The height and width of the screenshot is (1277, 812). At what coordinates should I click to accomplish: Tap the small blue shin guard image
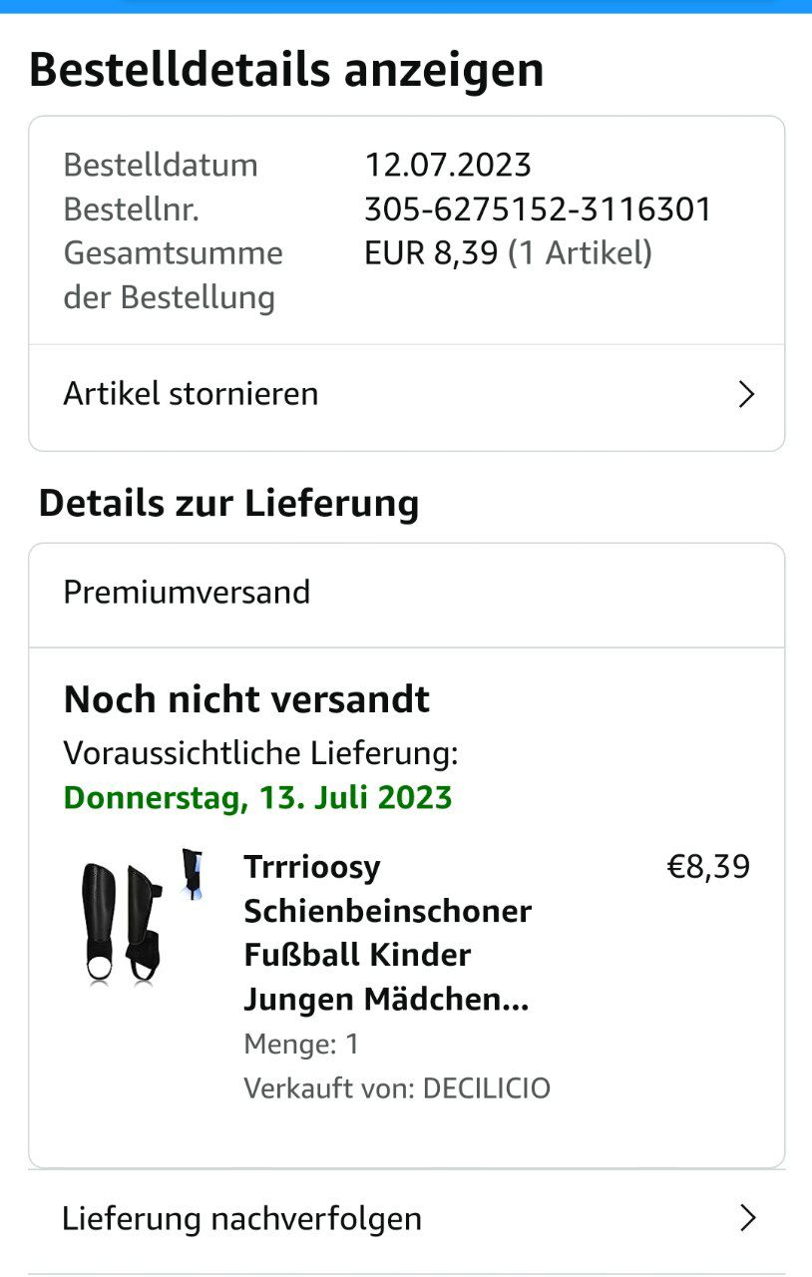[x=193, y=874]
